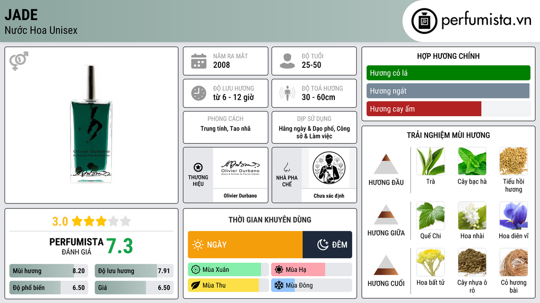Screen dimensions: 540x303
Task: Click the Chưa xác định perfumer caption
Action: pos(329,196)
